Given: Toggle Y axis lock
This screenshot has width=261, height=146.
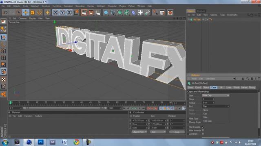Looking at the screenshot, I should coord(62,13).
